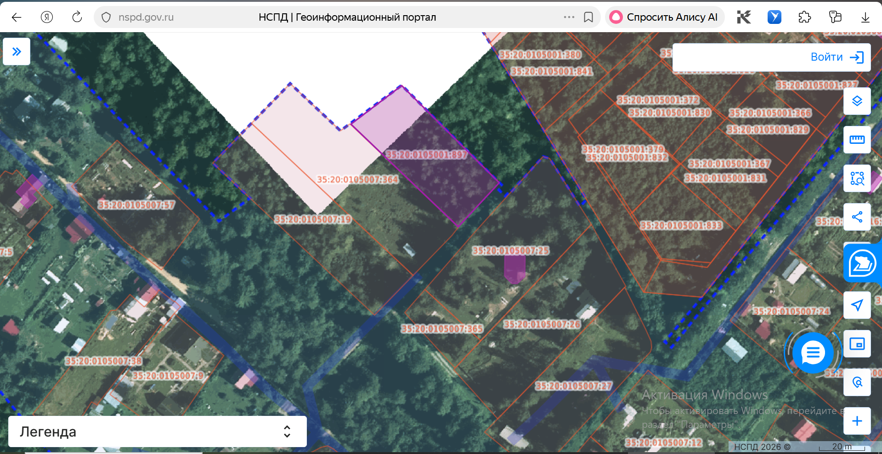Activate the area search tool
Viewport: 882px width, 454px height.
click(x=857, y=178)
